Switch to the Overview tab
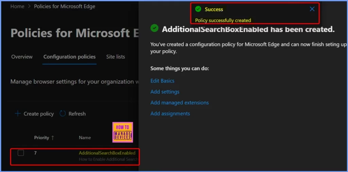The height and width of the screenshot is (172, 348). [22, 57]
